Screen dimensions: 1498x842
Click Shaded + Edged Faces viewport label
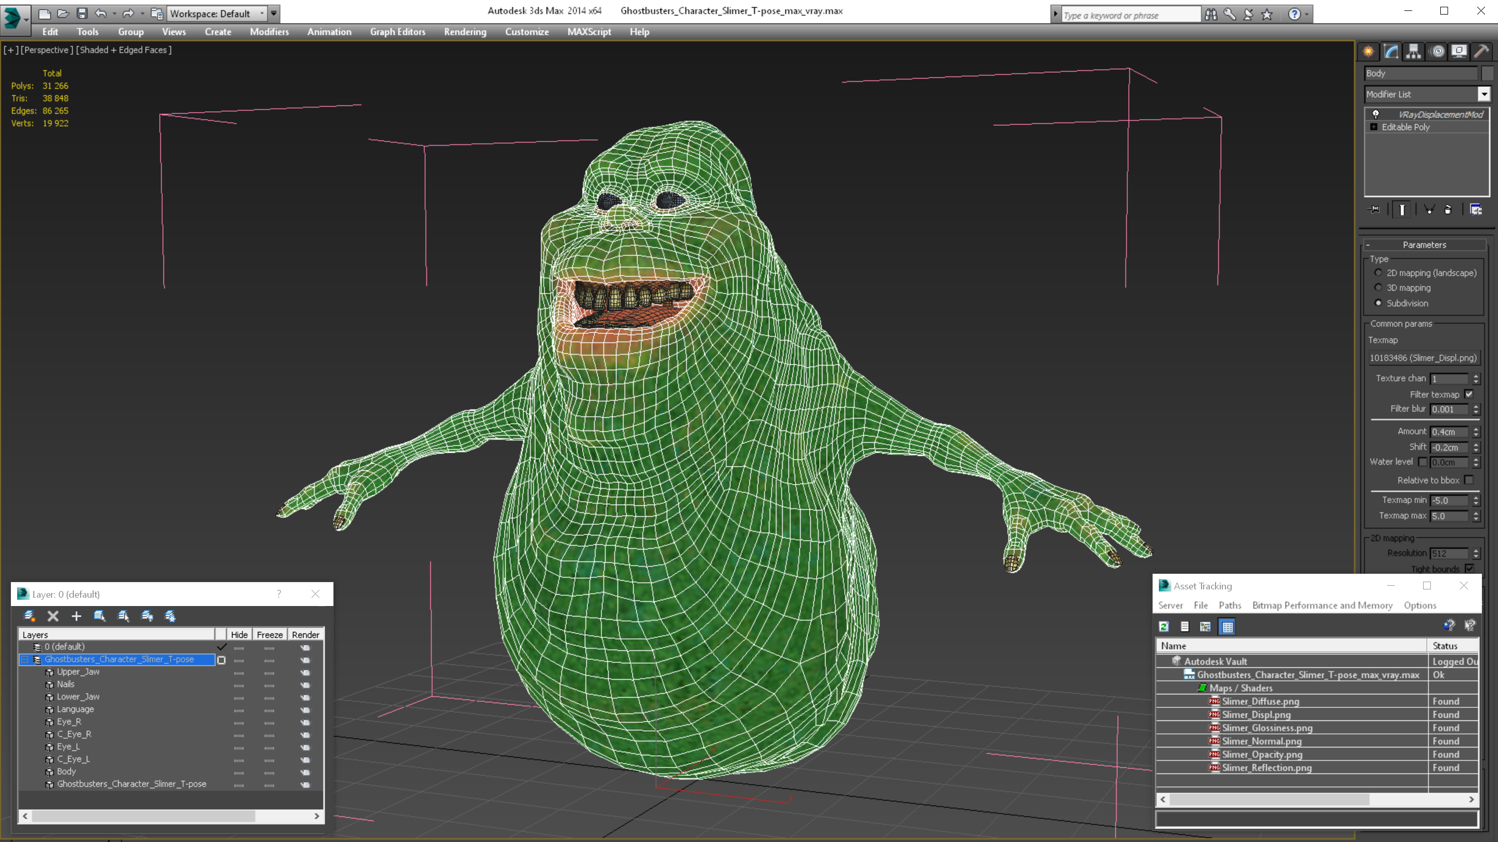tap(123, 50)
